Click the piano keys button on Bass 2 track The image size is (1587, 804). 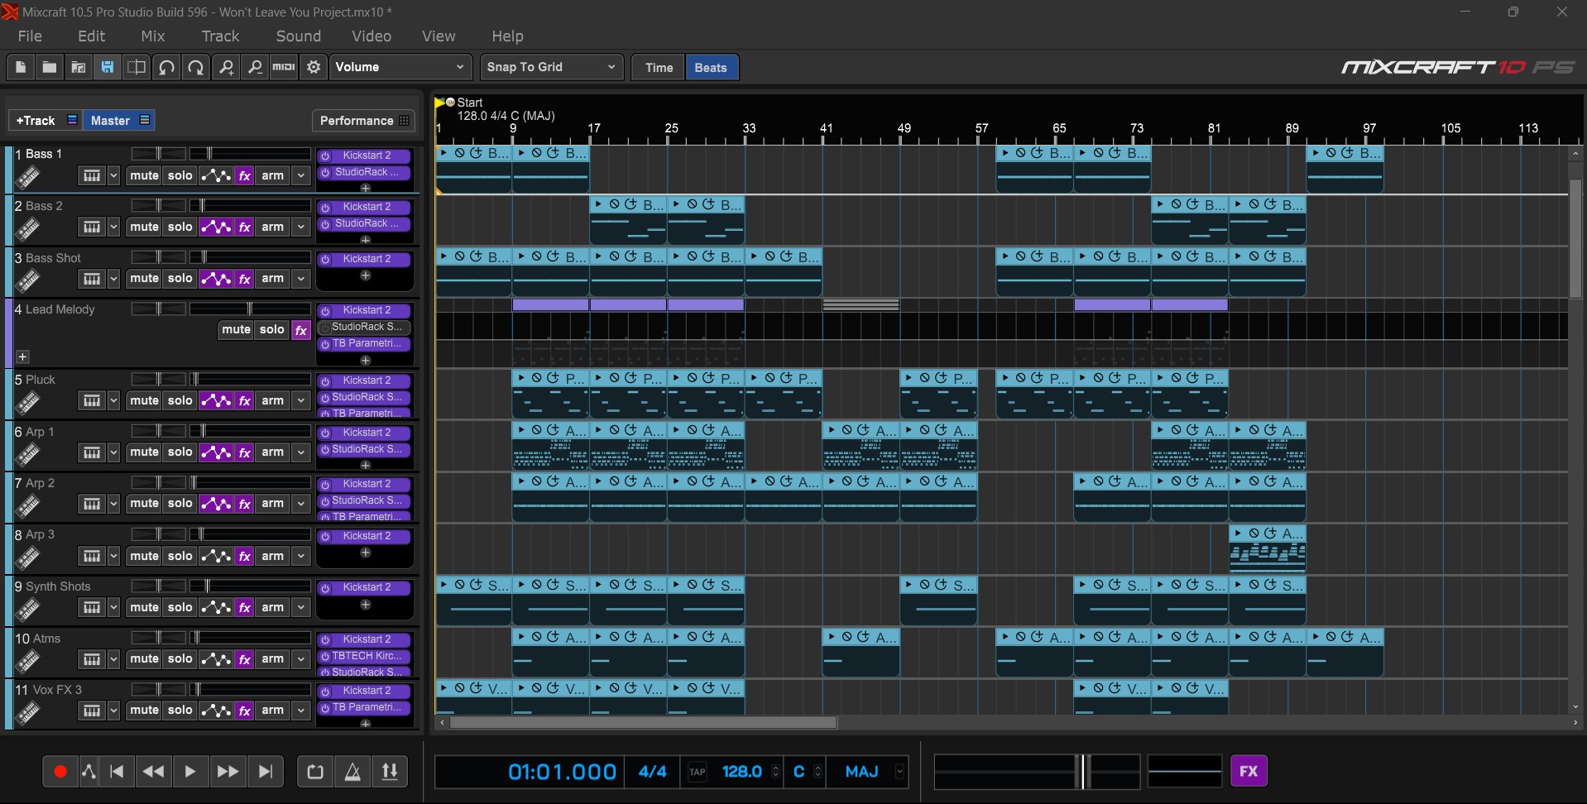(x=92, y=227)
